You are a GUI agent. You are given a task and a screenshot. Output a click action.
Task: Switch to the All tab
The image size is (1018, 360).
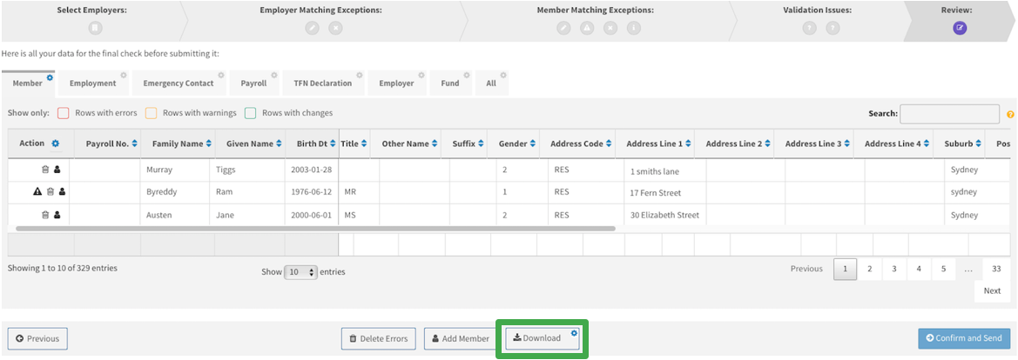pyautogui.click(x=491, y=83)
